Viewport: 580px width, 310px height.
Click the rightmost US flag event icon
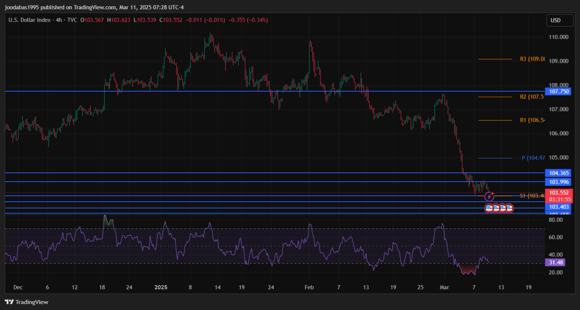[509, 208]
